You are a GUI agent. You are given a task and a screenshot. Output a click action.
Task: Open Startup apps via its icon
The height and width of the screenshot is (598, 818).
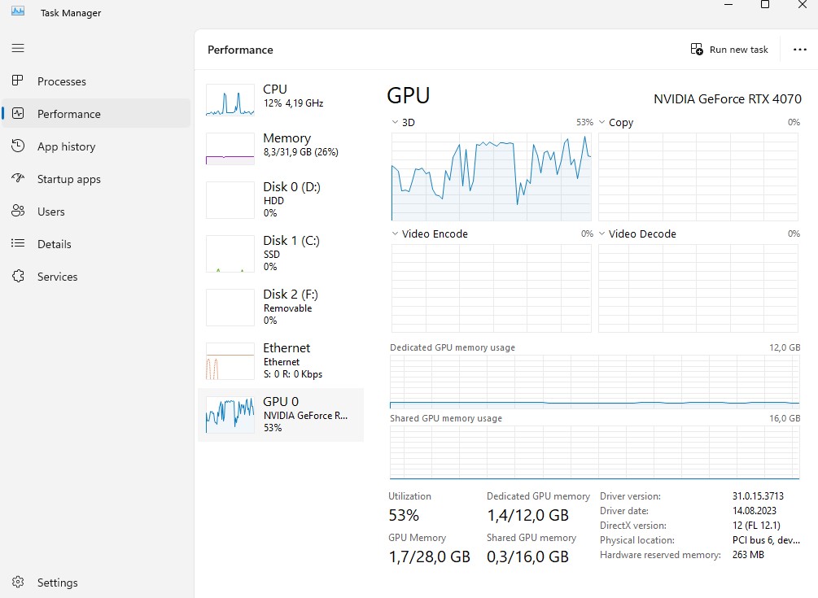(18, 179)
